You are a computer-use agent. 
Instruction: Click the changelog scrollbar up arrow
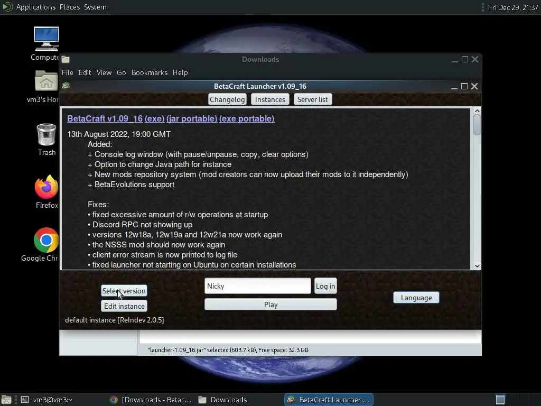477,111
